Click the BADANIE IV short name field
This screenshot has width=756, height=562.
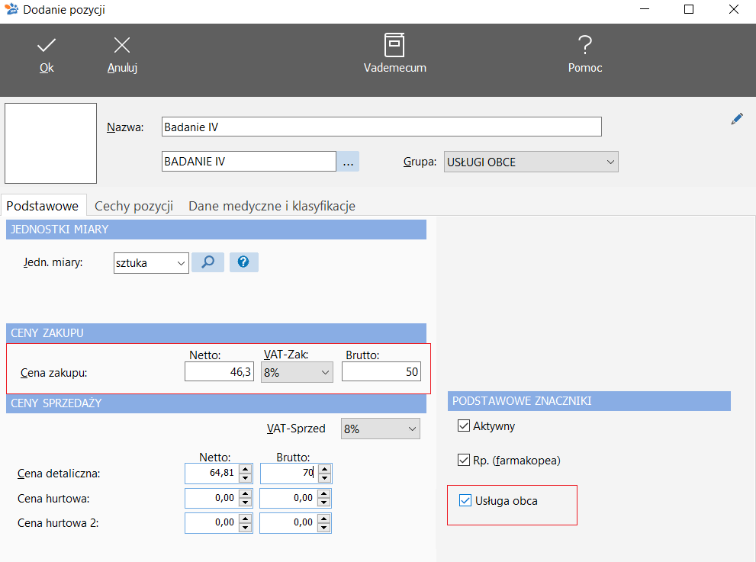[249, 162]
